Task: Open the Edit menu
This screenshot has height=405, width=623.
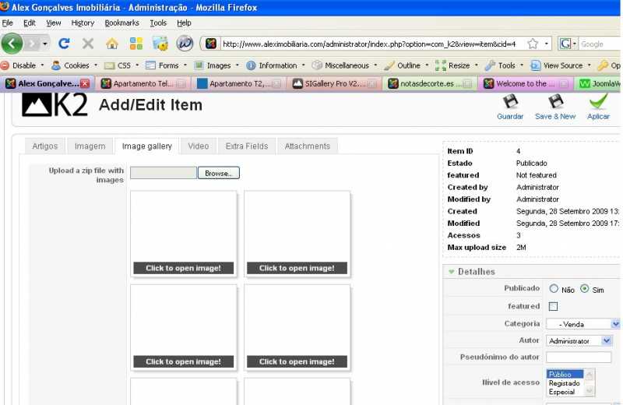Action: (x=30, y=23)
